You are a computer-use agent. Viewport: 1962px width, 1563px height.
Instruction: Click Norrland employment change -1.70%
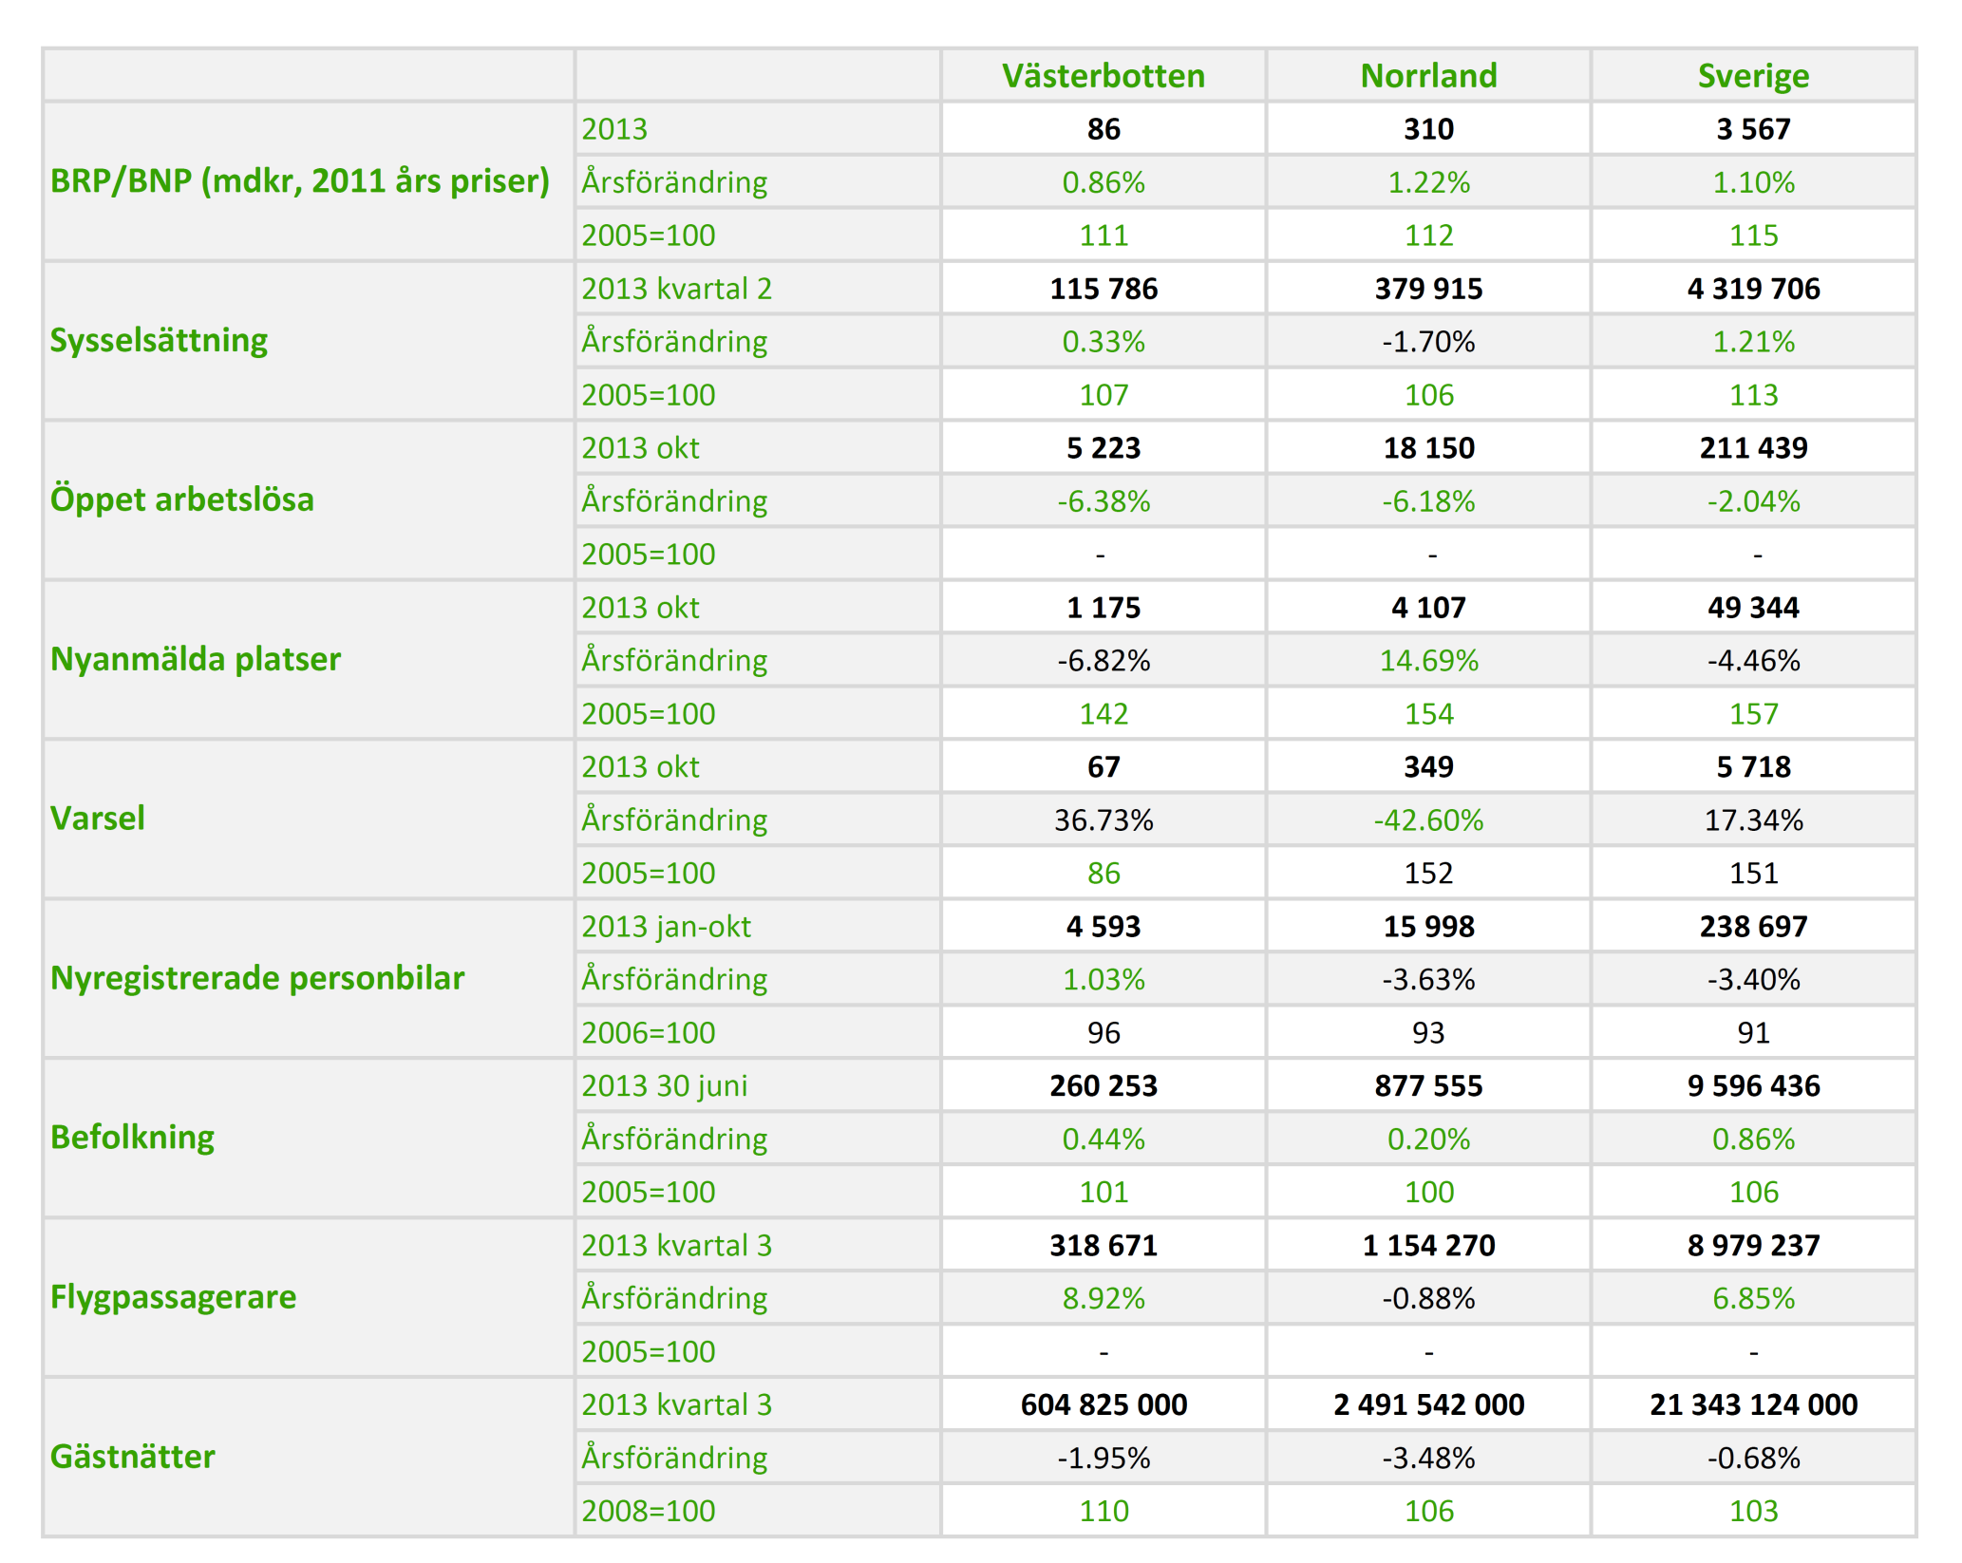coord(1428,342)
